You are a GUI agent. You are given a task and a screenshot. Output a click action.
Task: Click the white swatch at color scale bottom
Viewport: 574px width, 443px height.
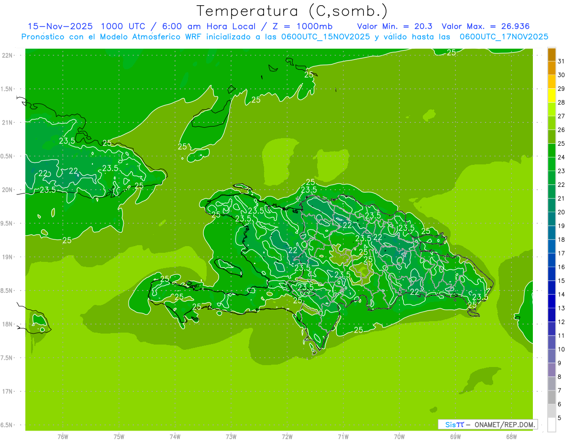552,424
